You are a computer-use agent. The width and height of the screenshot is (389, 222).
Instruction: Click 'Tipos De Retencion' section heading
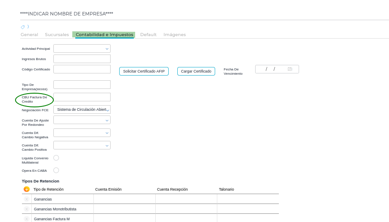[40, 181]
